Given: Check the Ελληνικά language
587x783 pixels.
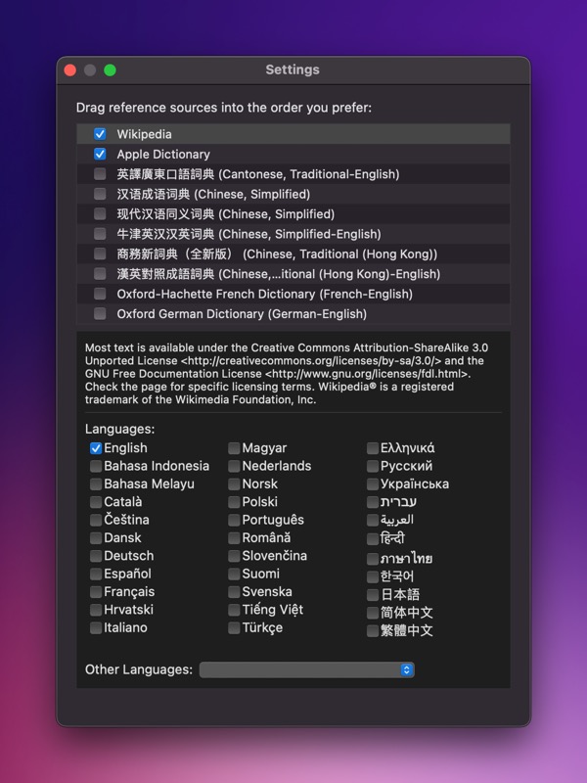Looking at the screenshot, I should (x=373, y=448).
